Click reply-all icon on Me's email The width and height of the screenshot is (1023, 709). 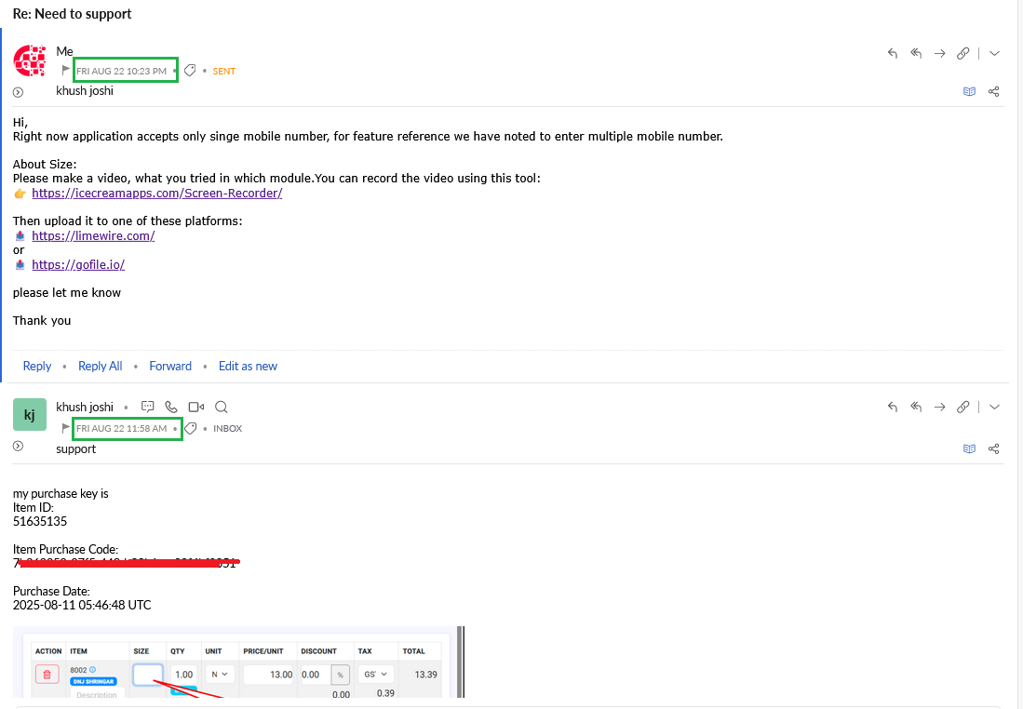916,53
